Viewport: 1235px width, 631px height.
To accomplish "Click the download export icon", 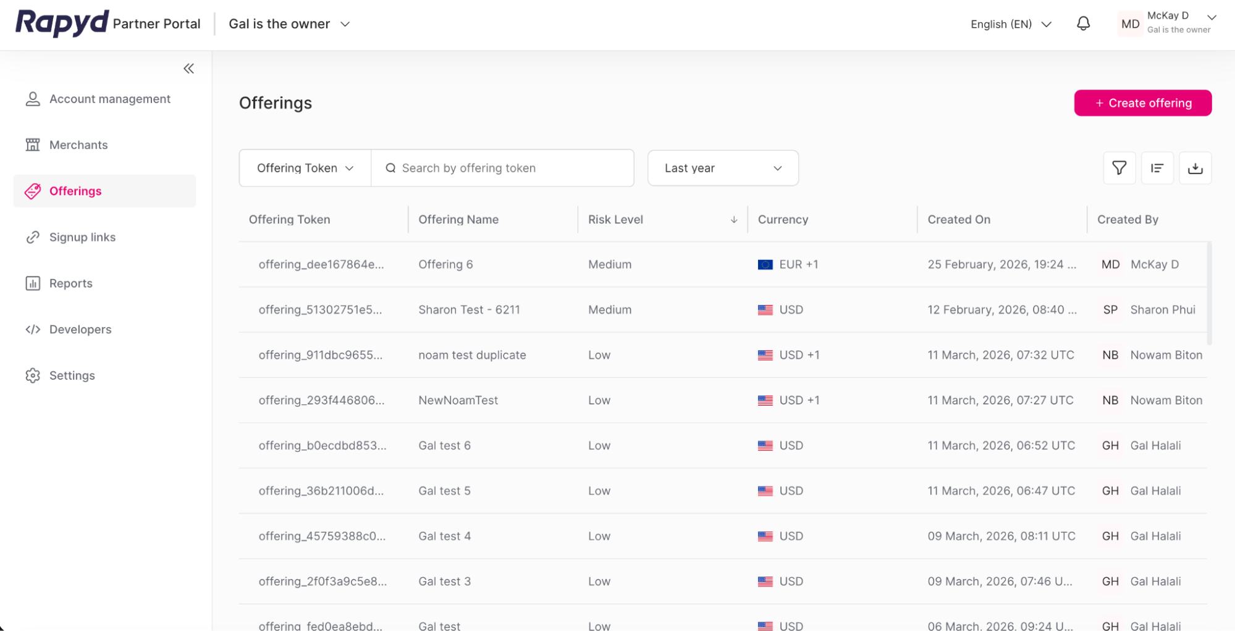I will point(1195,167).
